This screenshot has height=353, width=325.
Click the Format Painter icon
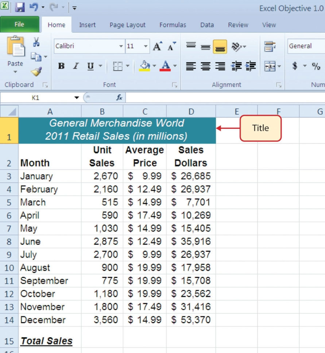tap(36, 71)
